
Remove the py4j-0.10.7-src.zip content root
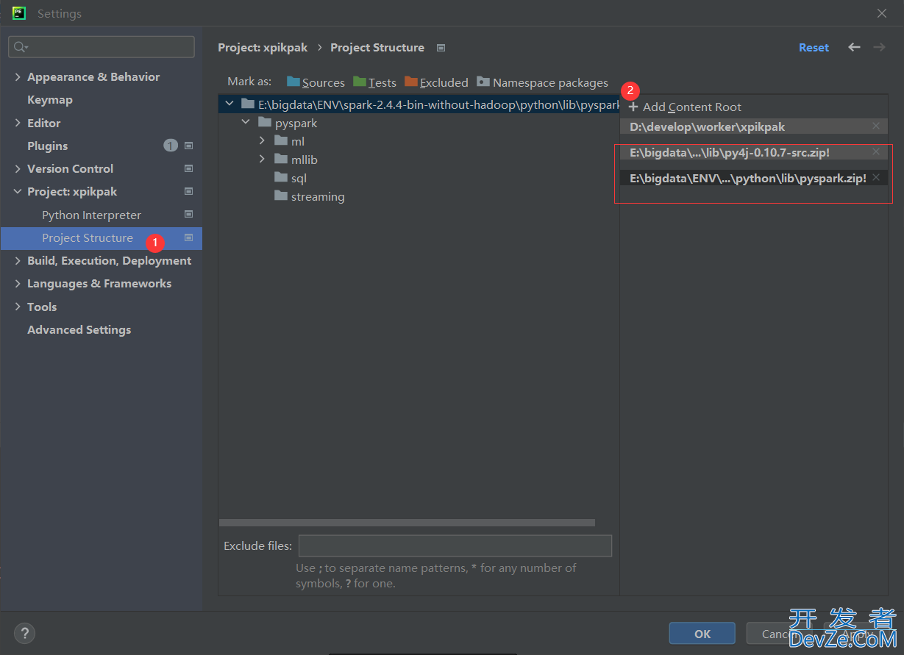[875, 151]
